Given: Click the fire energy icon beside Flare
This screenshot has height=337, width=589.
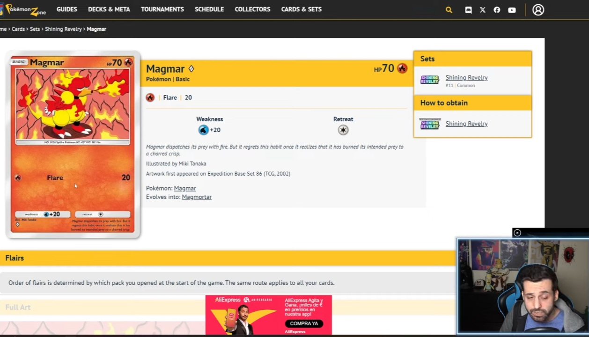Looking at the screenshot, I should point(150,97).
